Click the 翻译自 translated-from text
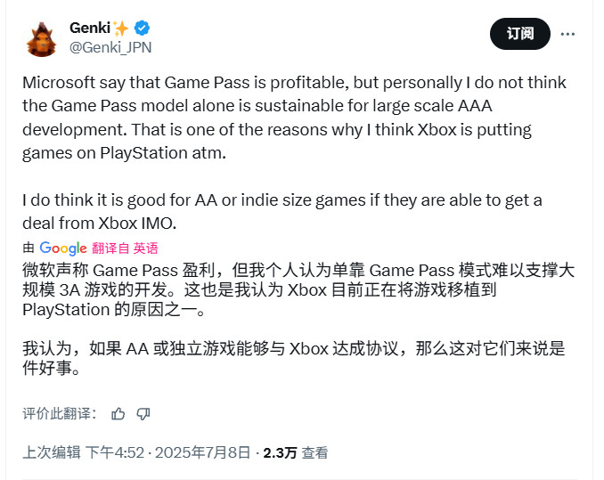The height and width of the screenshot is (480, 604). 110,248
